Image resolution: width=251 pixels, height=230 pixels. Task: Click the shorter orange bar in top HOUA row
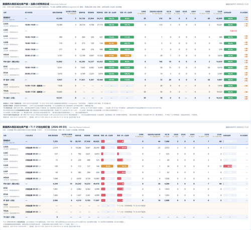click(x=125, y=55)
